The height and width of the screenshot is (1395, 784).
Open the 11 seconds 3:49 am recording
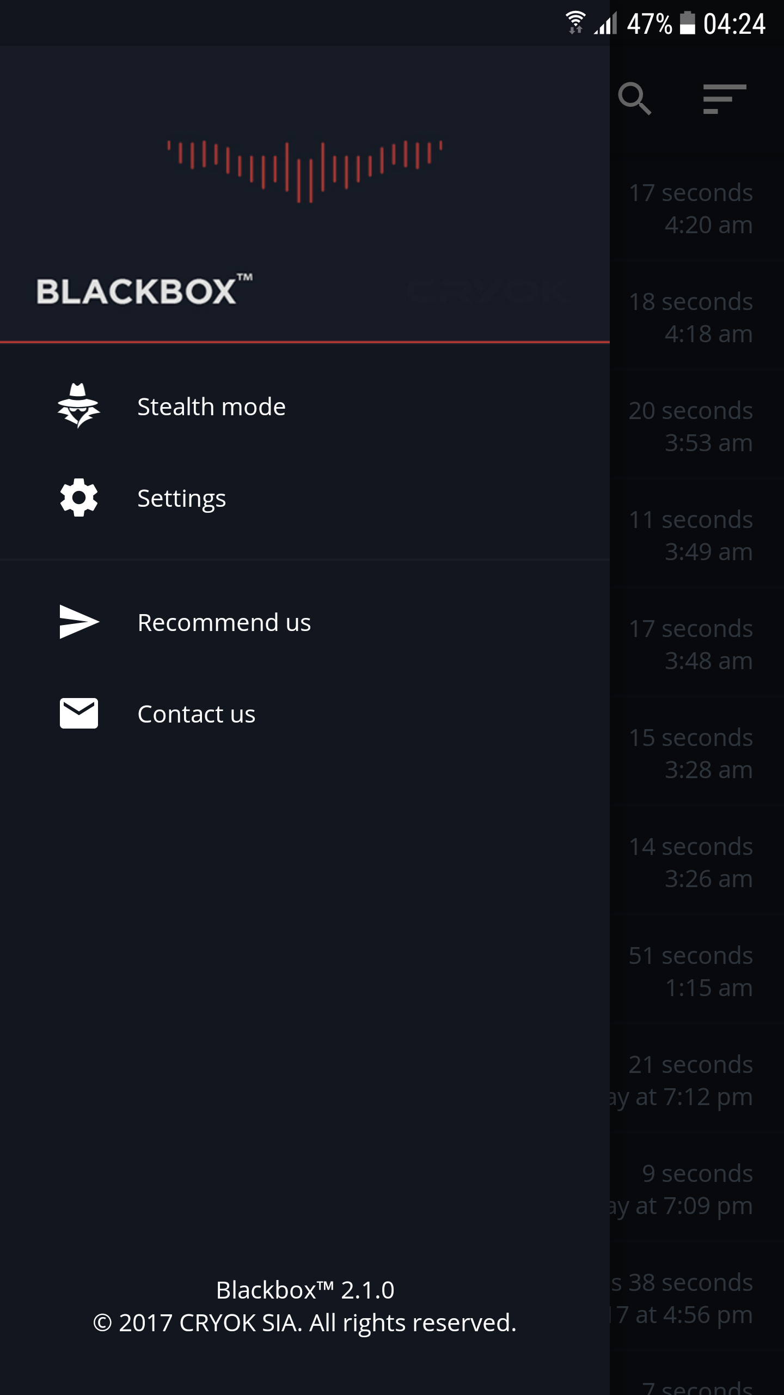pos(697,536)
